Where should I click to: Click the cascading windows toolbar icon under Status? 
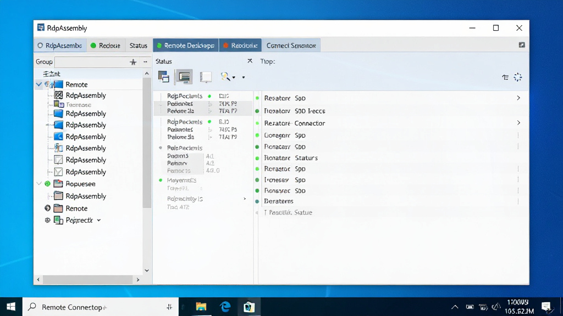point(164,77)
